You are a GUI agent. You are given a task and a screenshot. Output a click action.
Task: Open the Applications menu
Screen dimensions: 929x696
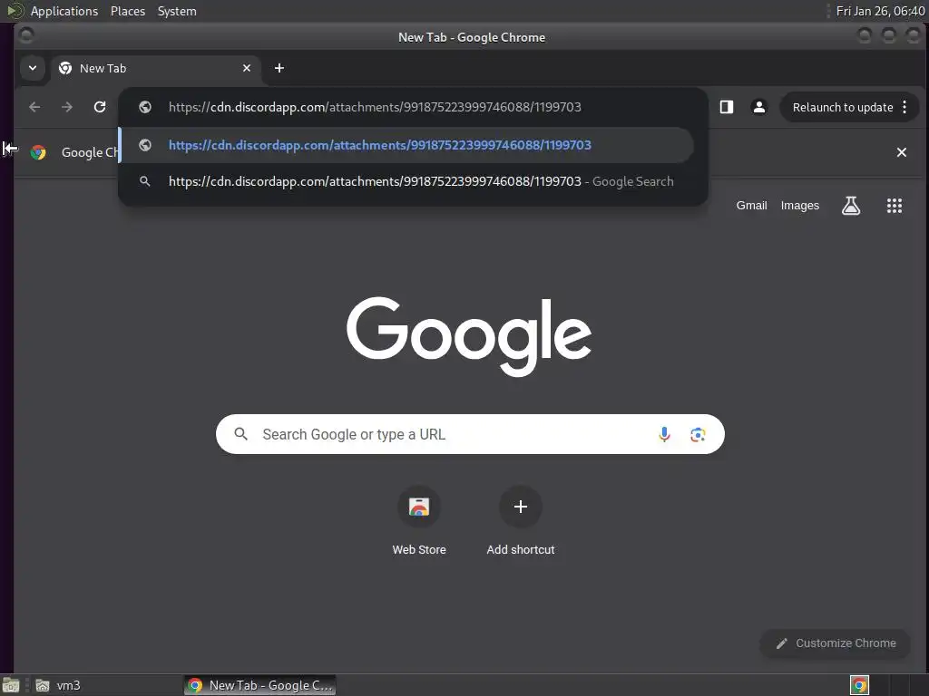64,11
